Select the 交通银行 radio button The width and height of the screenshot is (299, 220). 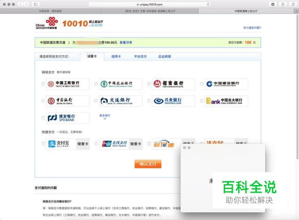96,101
